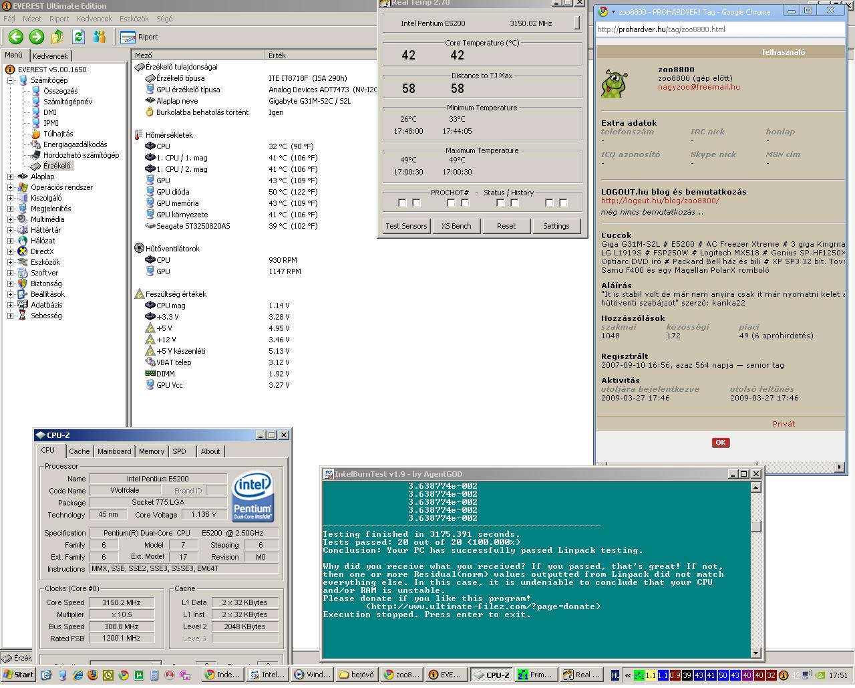Viewport: 855px width, 688px height.
Task: Click Firefox icon in quick launch
Action: [x=93, y=675]
